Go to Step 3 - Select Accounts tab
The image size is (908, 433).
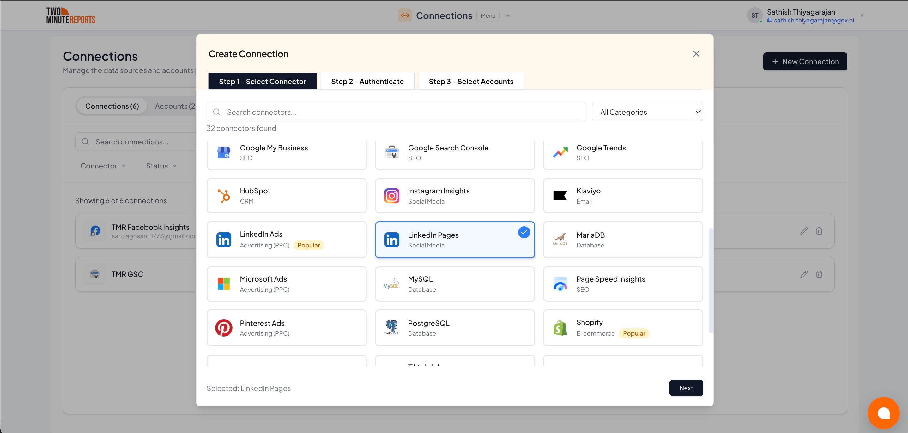click(x=470, y=82)
